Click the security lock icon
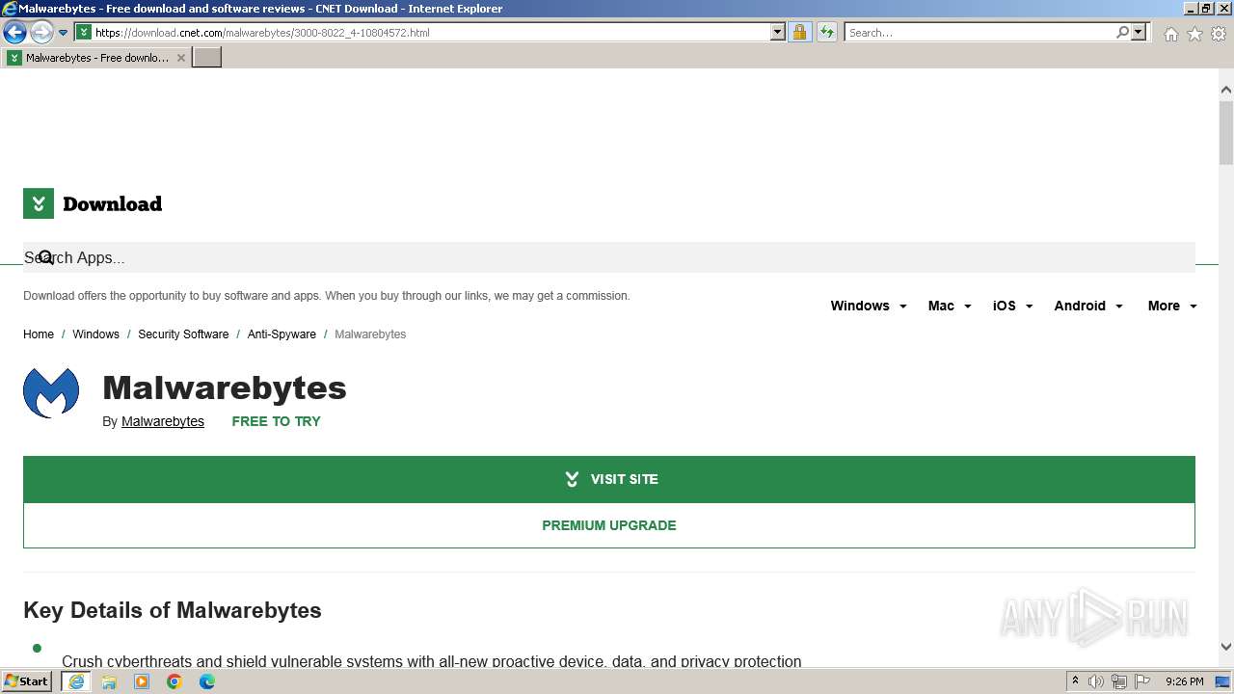 (x=799, y=32)
